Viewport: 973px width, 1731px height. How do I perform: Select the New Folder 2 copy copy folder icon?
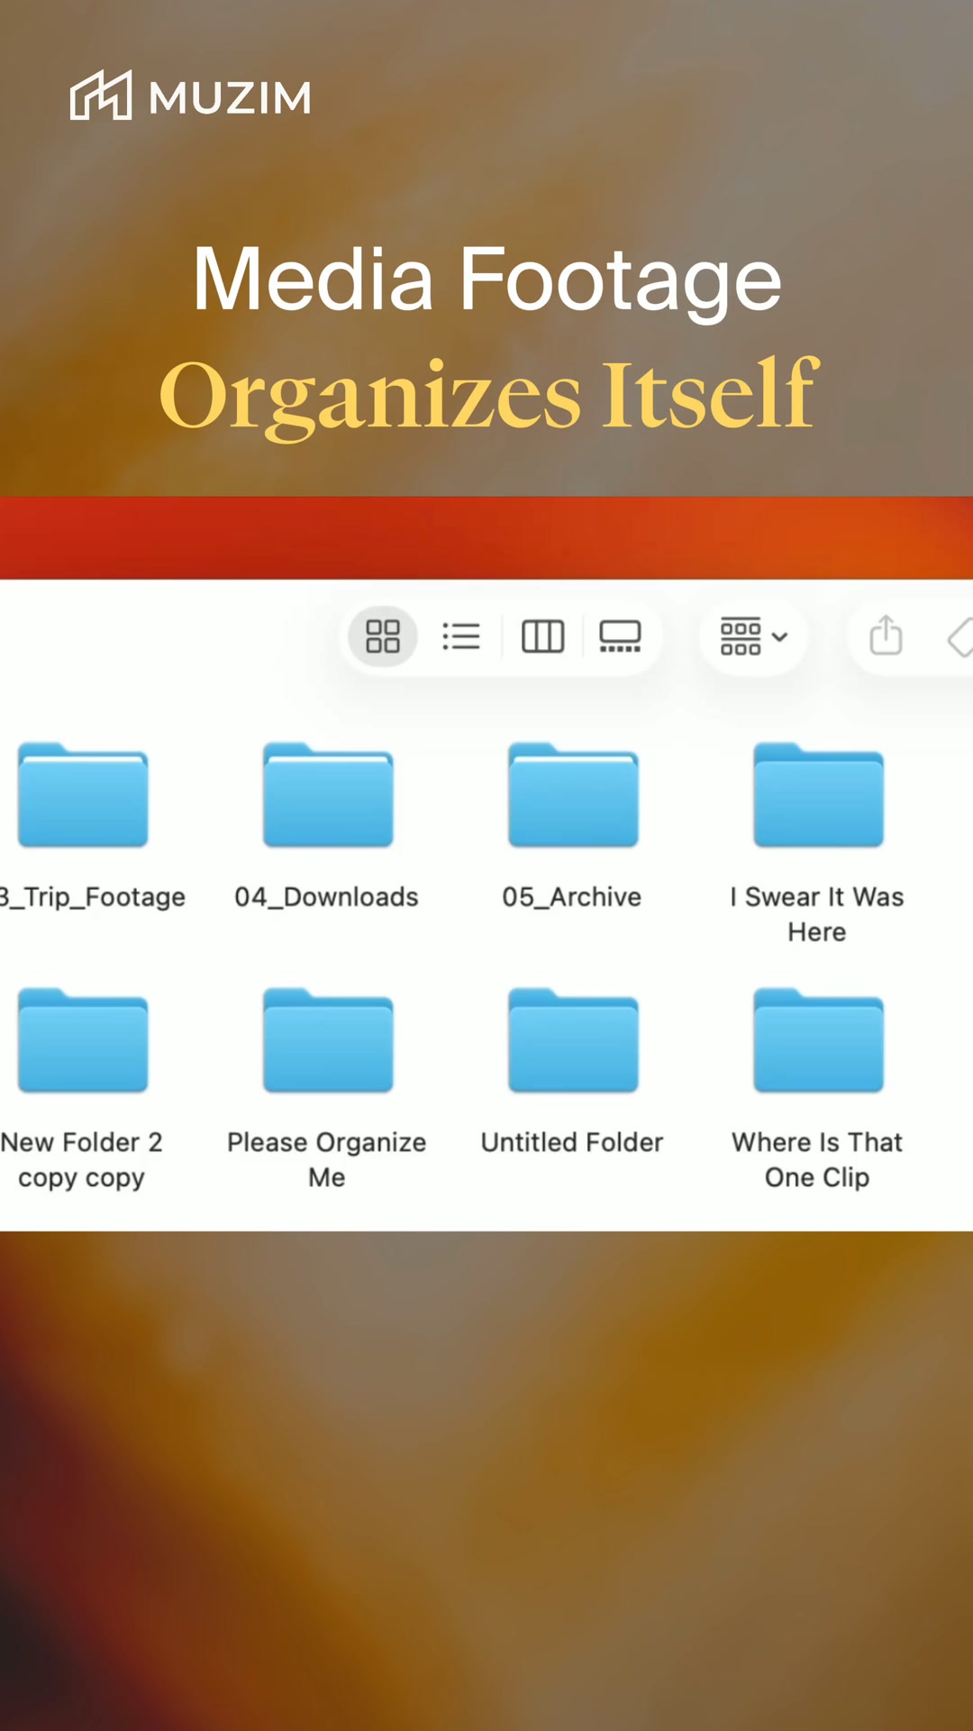point(83,1040)
